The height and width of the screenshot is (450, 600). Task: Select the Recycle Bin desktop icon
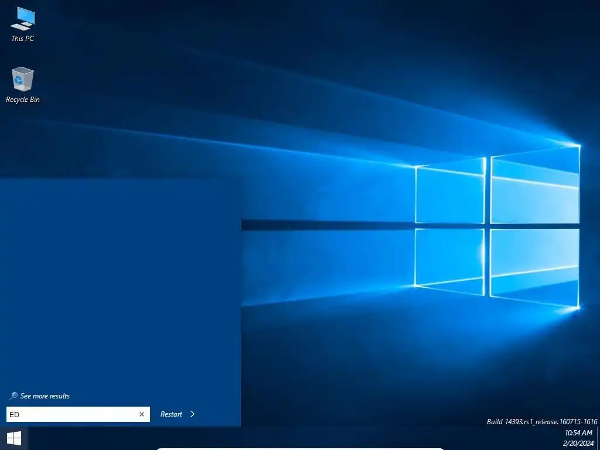coord(23,85)
